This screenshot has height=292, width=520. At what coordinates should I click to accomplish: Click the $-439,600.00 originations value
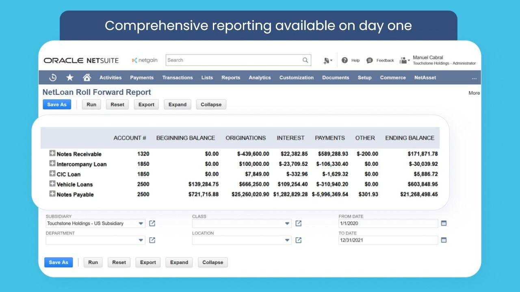click(253, 154)
